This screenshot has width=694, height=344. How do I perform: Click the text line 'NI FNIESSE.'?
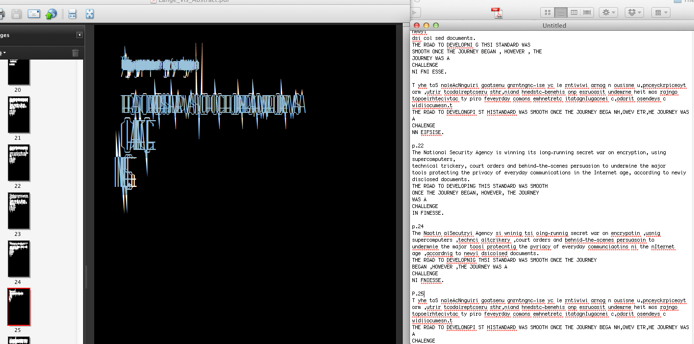pos(428,280)
